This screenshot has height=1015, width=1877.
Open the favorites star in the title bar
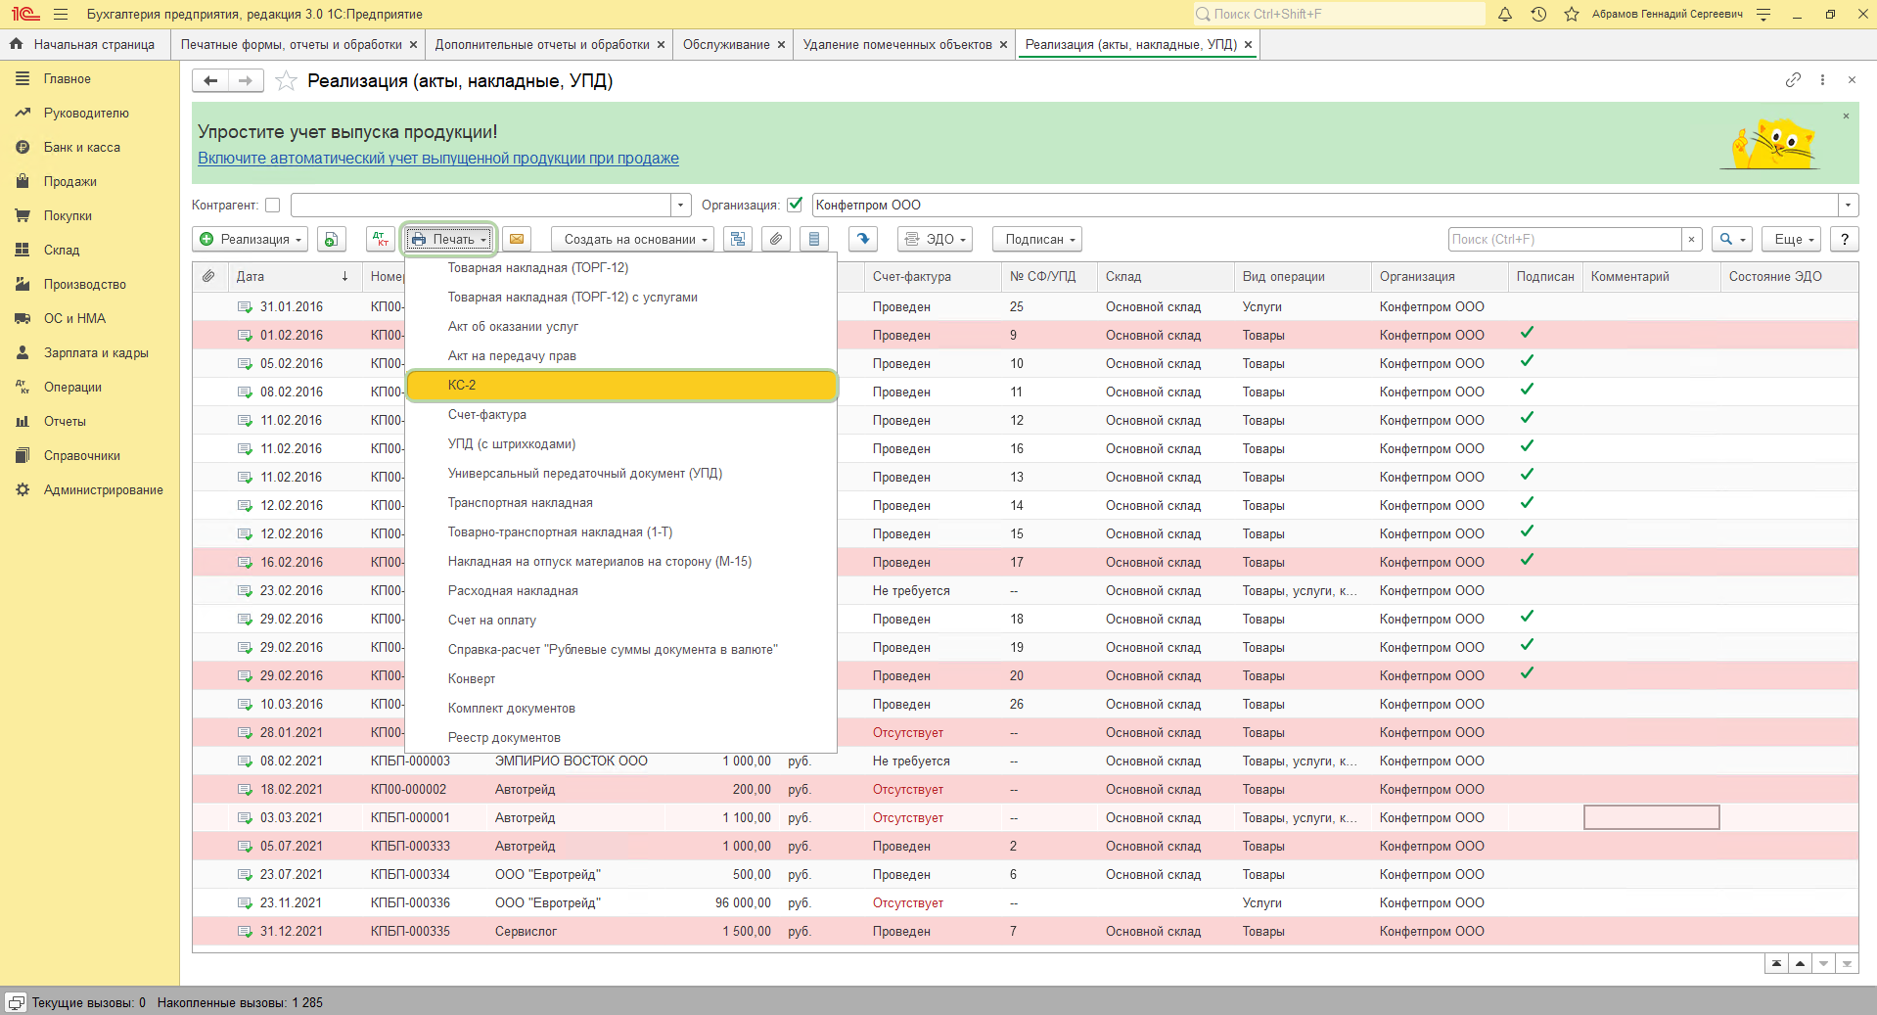pos(1572,15)
